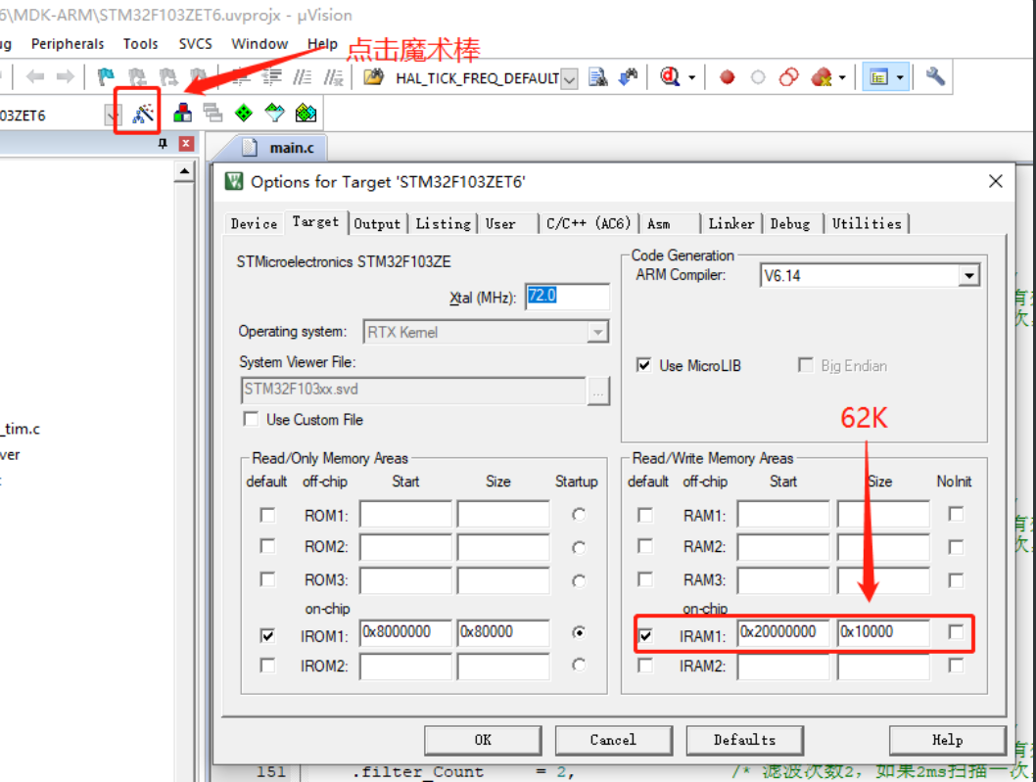Navigate forwards with the right arrow icon
1036x782 pixels.
coord(66,77)
